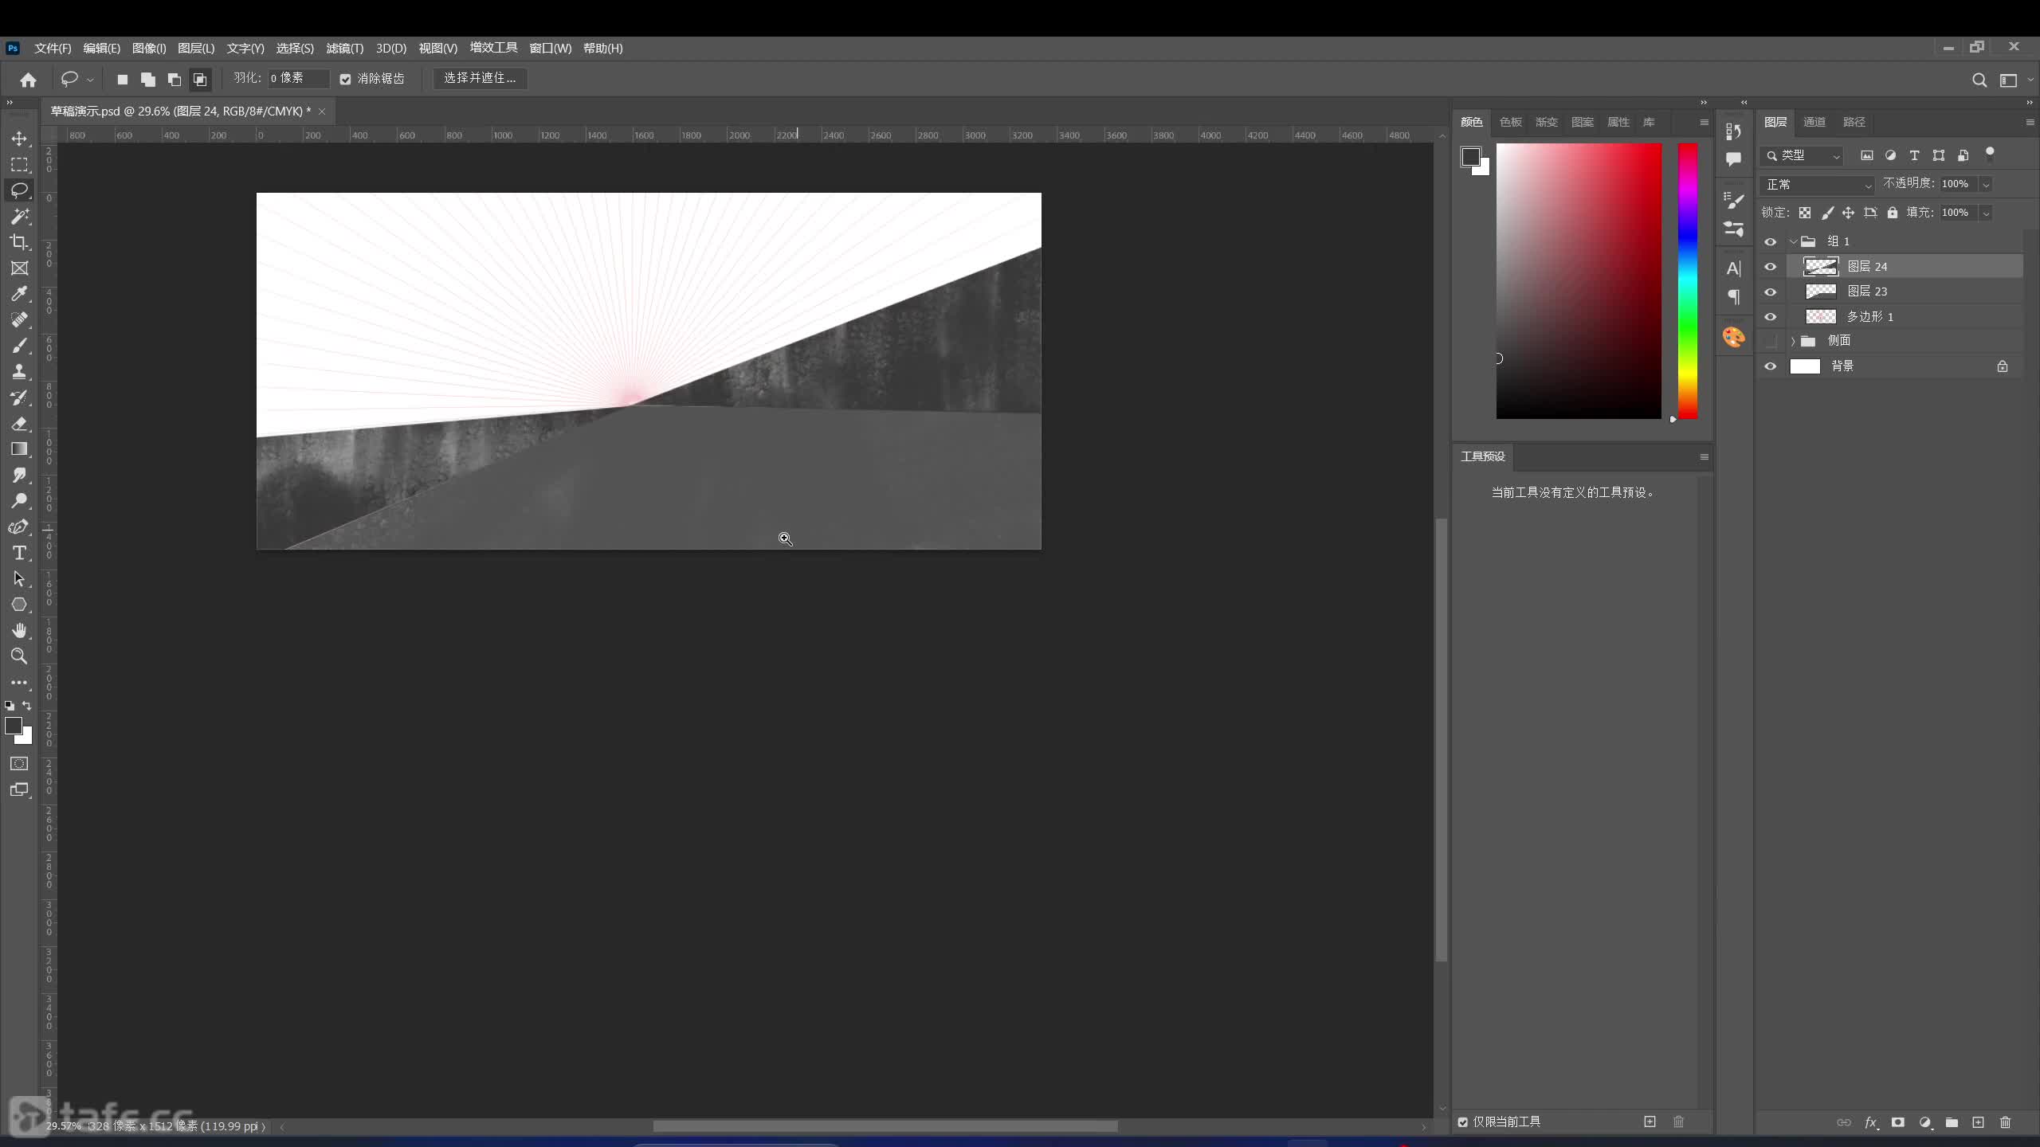Open the fill 100% dropdown arrow
The width and height of the screenshot is (2040, 1147).
tap(1986, 213)
